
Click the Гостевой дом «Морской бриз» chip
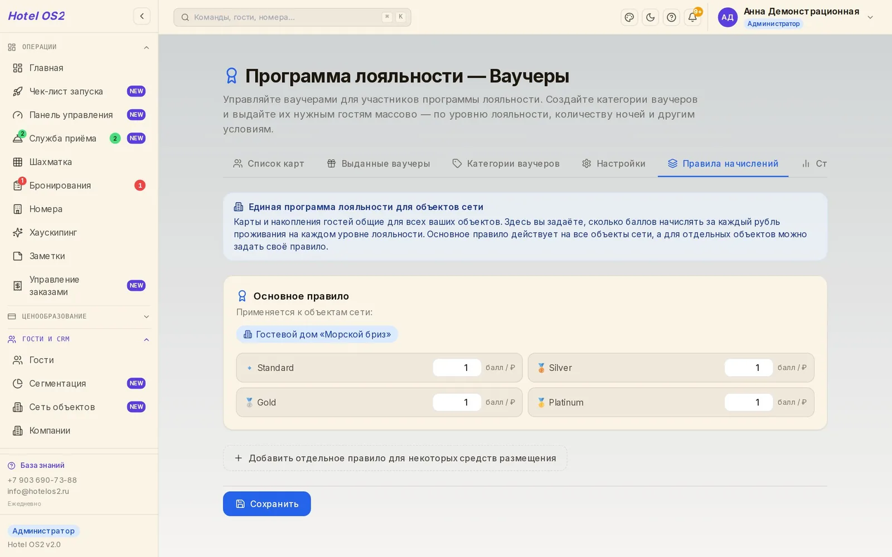click(x=317, y=334)
